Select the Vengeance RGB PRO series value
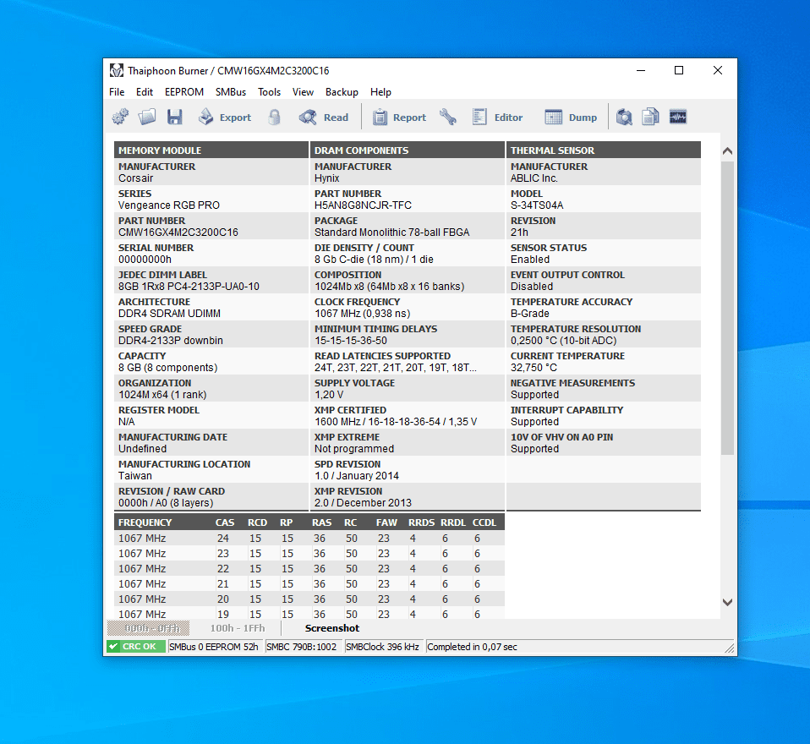The height and width of the screenshot is (744, 810). [169, 205]
